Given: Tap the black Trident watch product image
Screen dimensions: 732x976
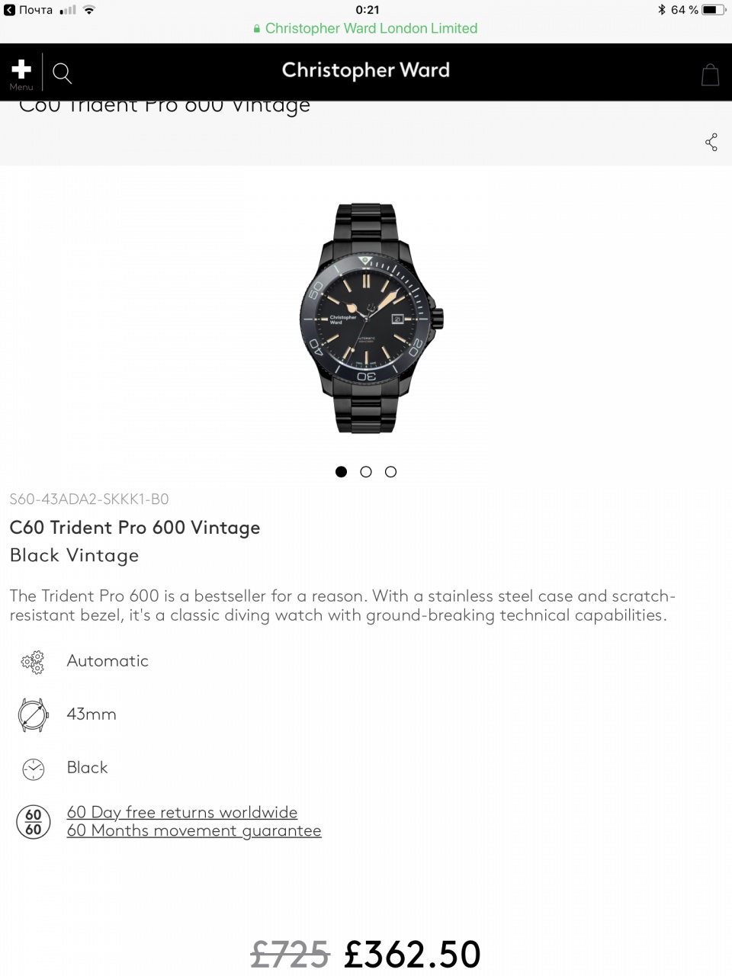Looking at the screenshot, I should [371, 317].
